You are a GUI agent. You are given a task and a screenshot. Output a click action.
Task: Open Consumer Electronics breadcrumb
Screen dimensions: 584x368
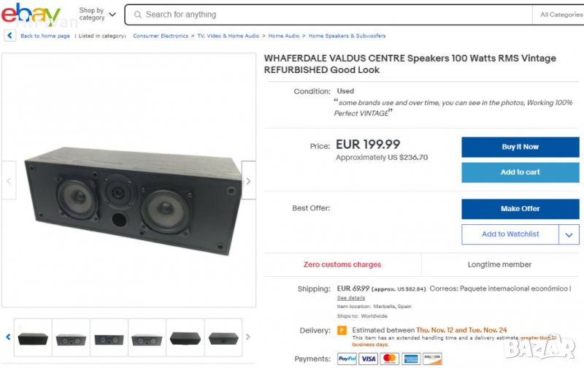(x=161, y=36)
